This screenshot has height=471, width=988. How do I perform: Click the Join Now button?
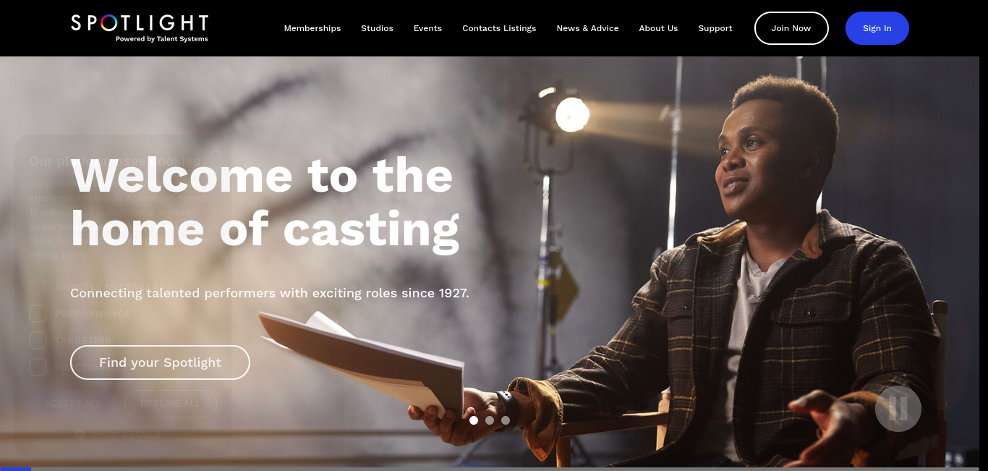(x=791, y=28)
